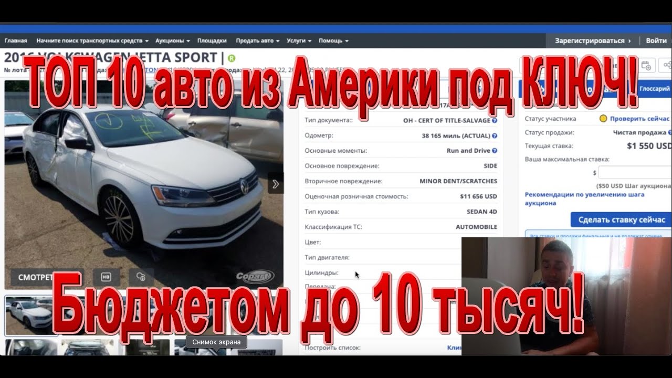Viewport: 672px width, 378px height.
Task: Click the maximum bid input field
Action: [635, 172]
